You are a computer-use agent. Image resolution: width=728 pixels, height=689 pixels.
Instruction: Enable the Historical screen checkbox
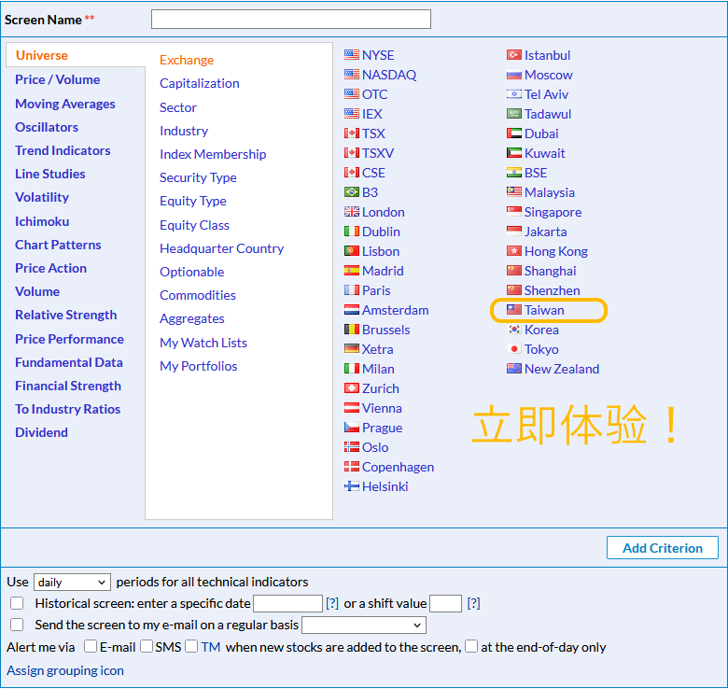(x=17, y=603)
